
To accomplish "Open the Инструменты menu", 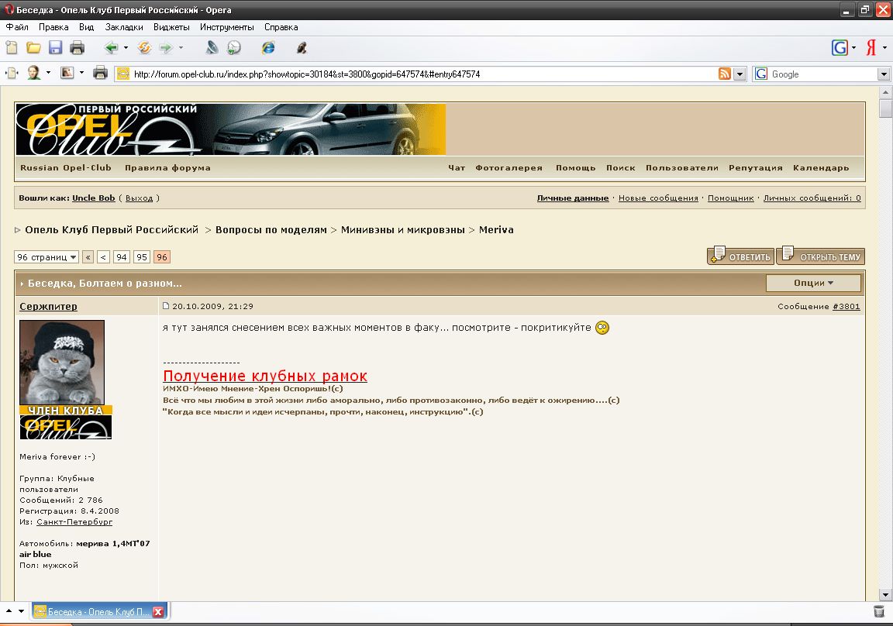I will point(226,27).
